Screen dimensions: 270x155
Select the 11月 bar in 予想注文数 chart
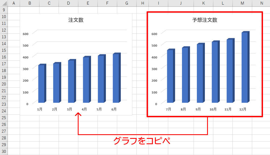(231, 70)
